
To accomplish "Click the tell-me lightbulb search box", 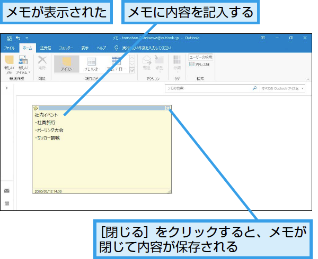I will pyautogui.click(x=143, y=48).
